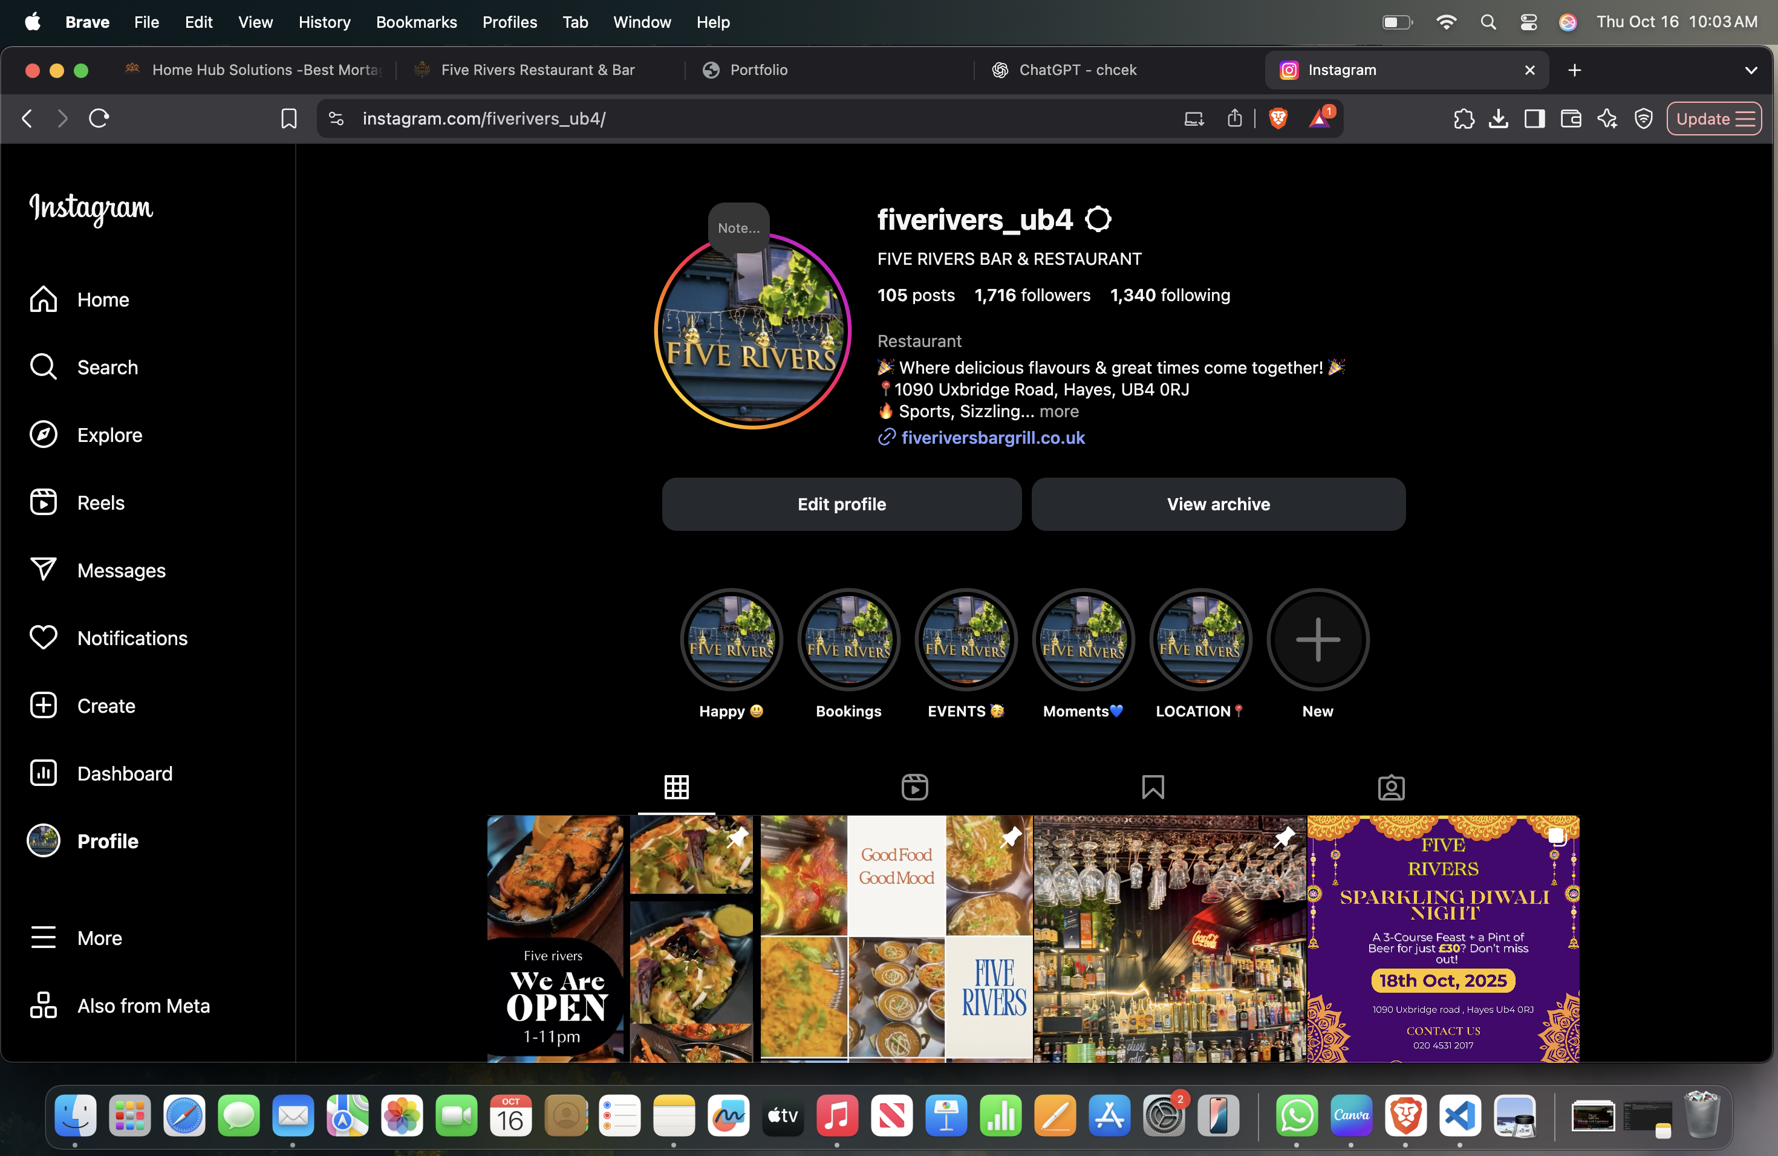Viewport: 1778px width, 1156px height.
Task: Switch to the Reels grid tab icon
Action: 914,787
